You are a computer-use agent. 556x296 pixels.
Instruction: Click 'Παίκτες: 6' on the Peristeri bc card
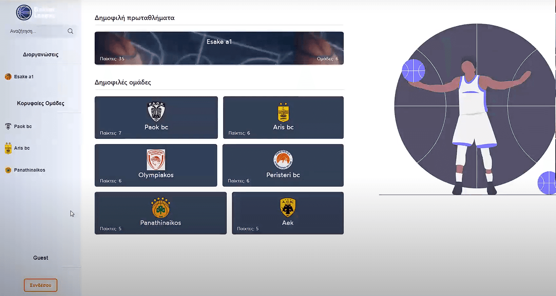[239, 181]
